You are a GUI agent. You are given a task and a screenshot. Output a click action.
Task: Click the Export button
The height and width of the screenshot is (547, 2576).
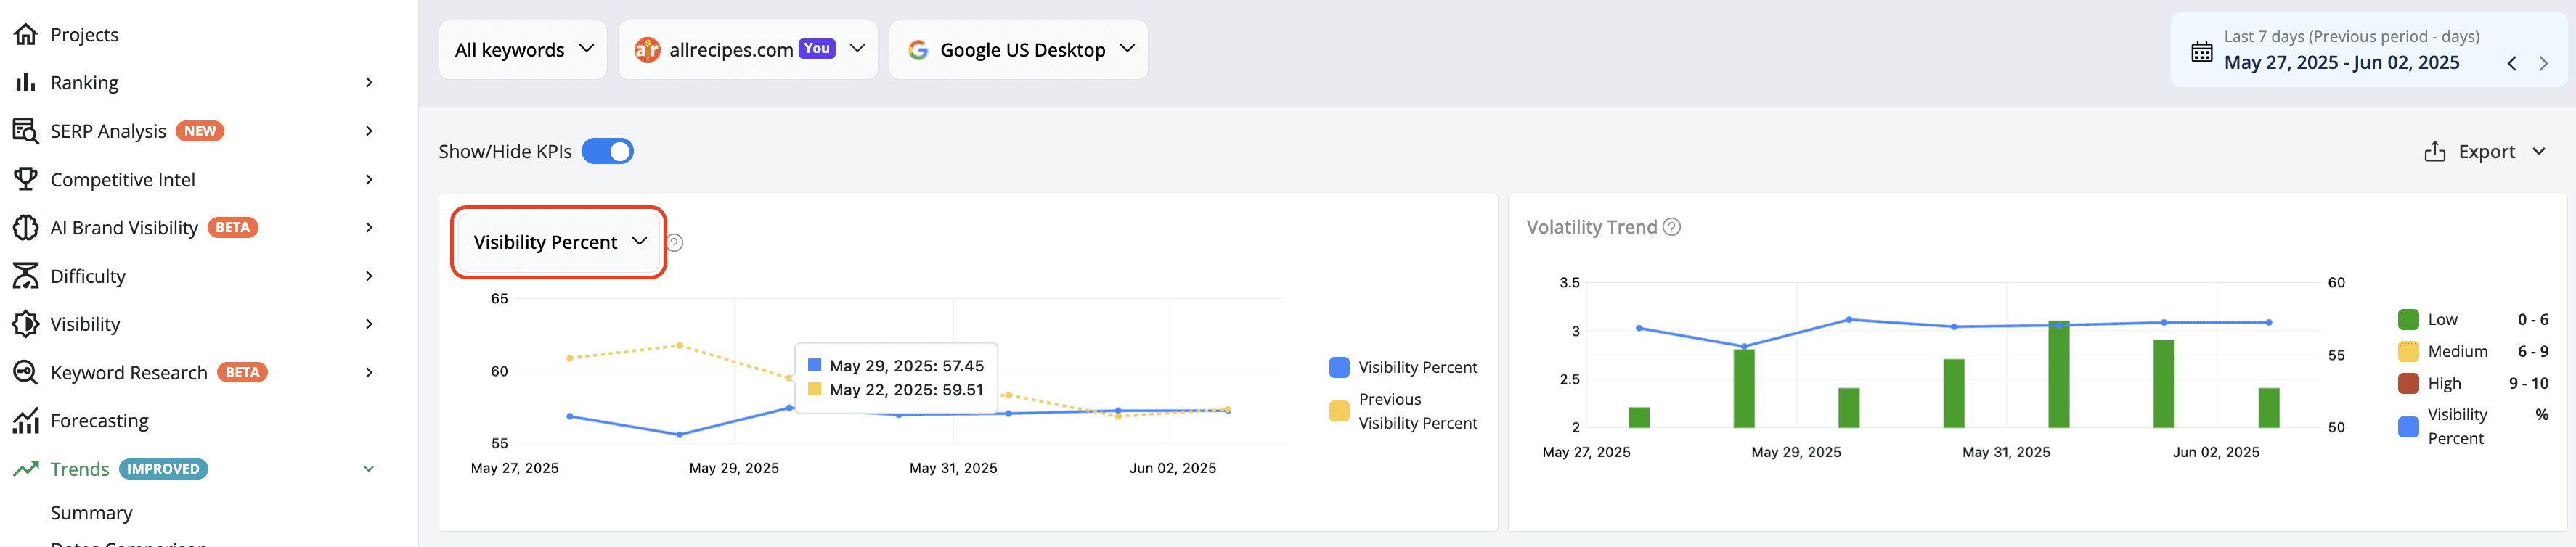pos(2484,152)
